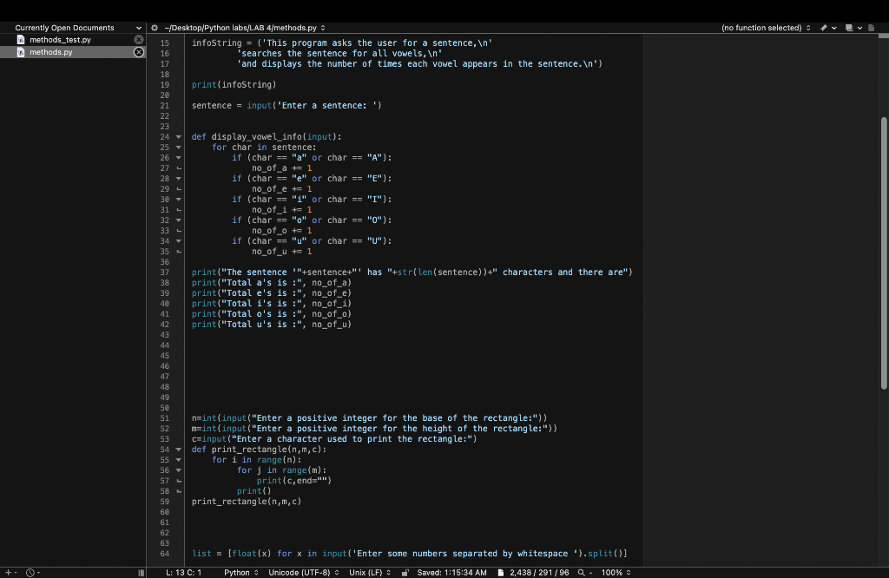
Task: Open the function popup showing no function selected
Action: click(x=766, y=28)
